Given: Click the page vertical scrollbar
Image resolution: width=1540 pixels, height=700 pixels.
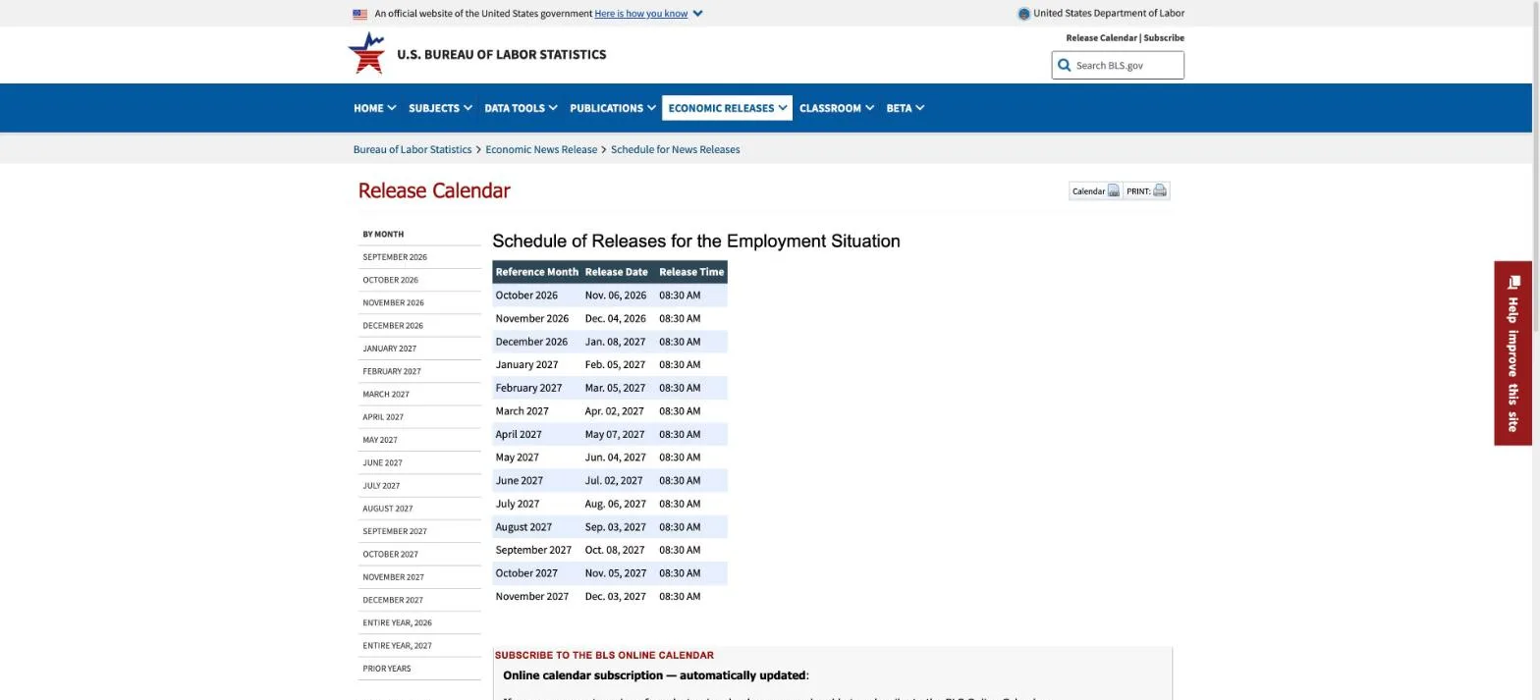Looking at the screenshot, I should (x=1535, y=350).
